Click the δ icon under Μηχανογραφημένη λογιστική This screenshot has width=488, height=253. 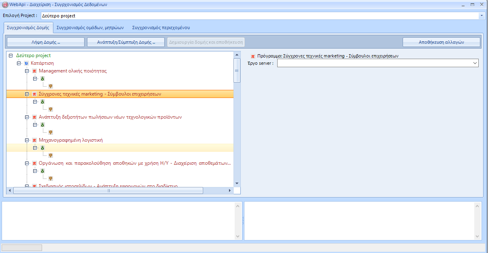42,148
